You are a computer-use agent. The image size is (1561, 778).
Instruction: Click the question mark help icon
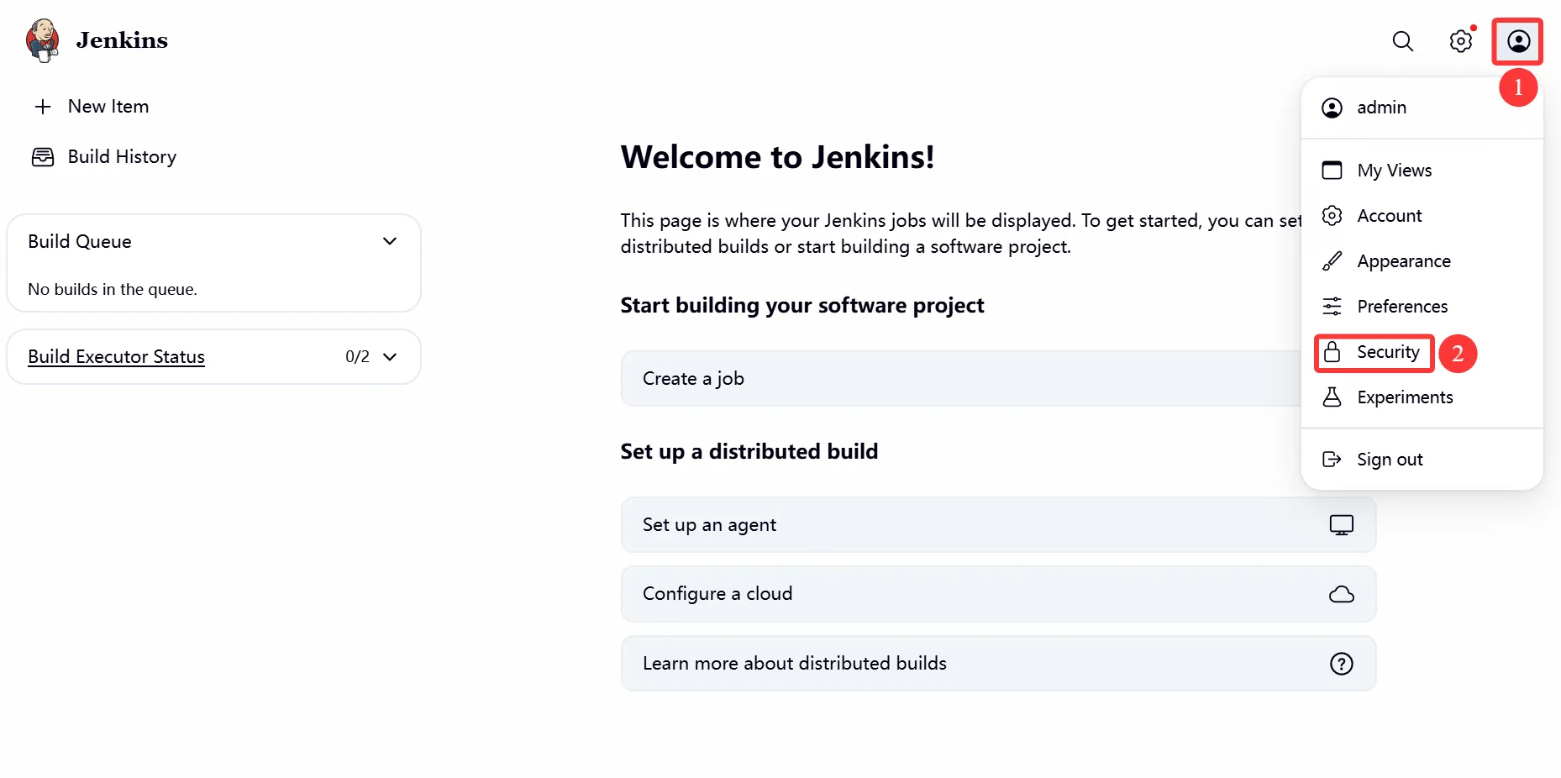pyautogui.click(x=1341, y=664)
